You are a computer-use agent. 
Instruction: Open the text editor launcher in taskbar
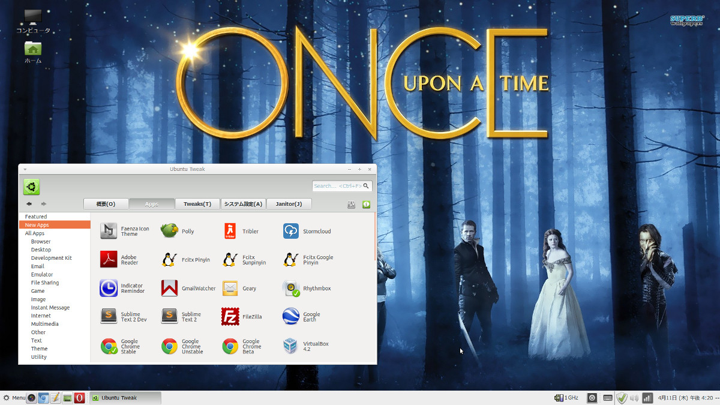[55, 398]
